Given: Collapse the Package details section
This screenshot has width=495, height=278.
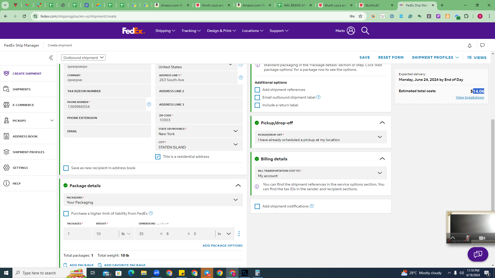Looking at the screenshot, I should coord(238,186).
